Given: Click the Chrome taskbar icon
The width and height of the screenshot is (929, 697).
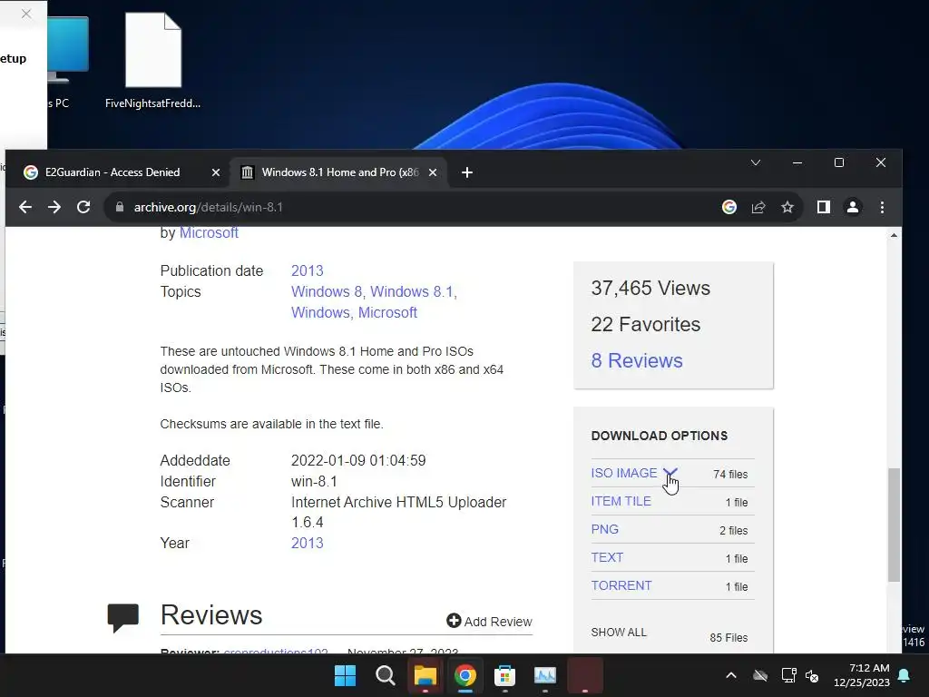Looking at the screenshot, I should pyautogui.click(x=465, y=675).
